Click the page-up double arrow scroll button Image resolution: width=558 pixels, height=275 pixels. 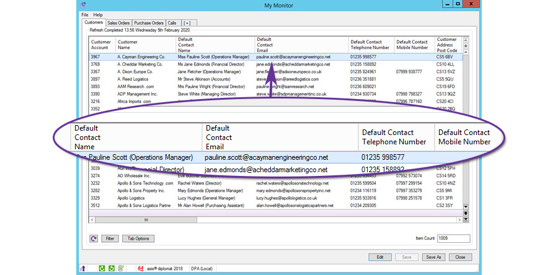point(466,46)
